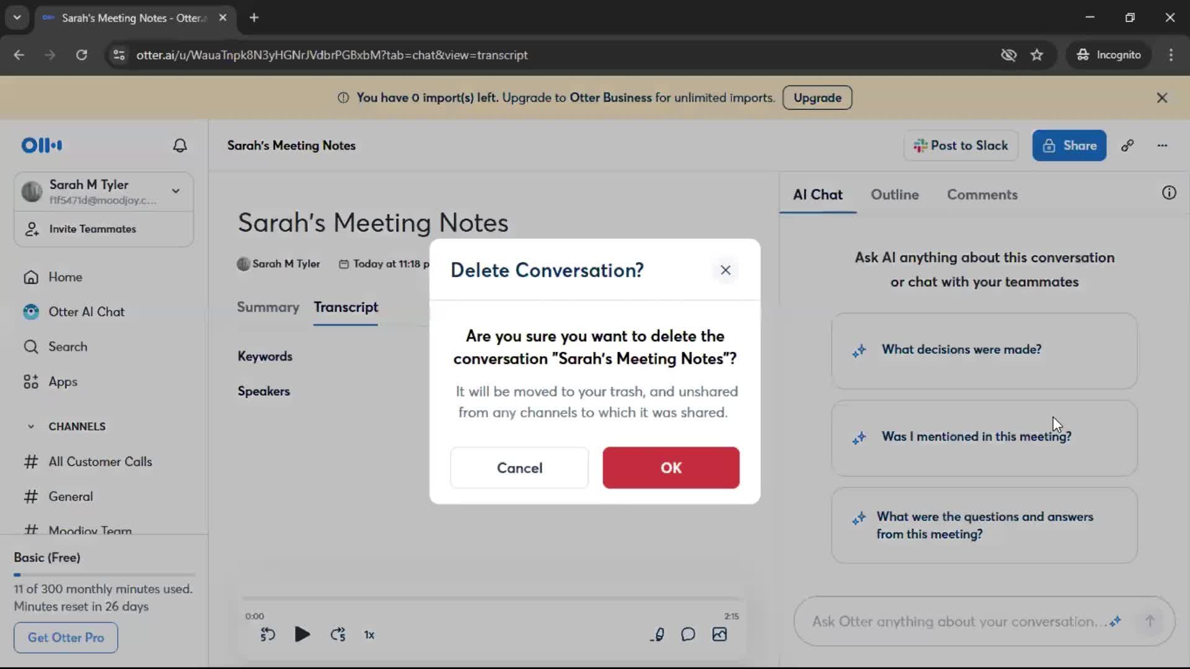Ask questions and answers suggestion
This screenshot has width=1190, height=669.
tap(984, 525)
